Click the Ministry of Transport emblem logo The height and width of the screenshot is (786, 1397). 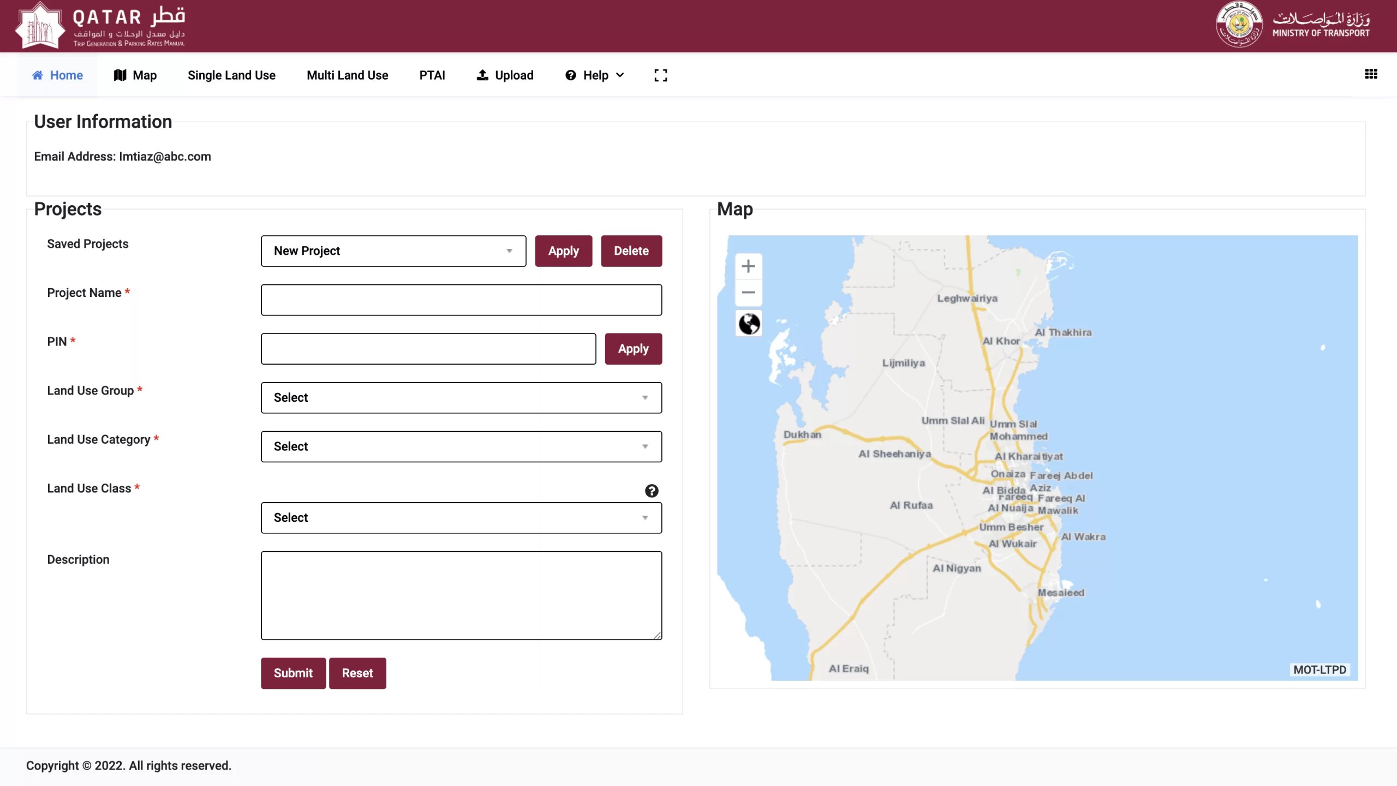click(1239, 25)
